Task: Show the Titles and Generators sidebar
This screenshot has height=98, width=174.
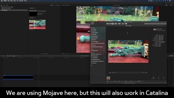Action: click(7, 5)
